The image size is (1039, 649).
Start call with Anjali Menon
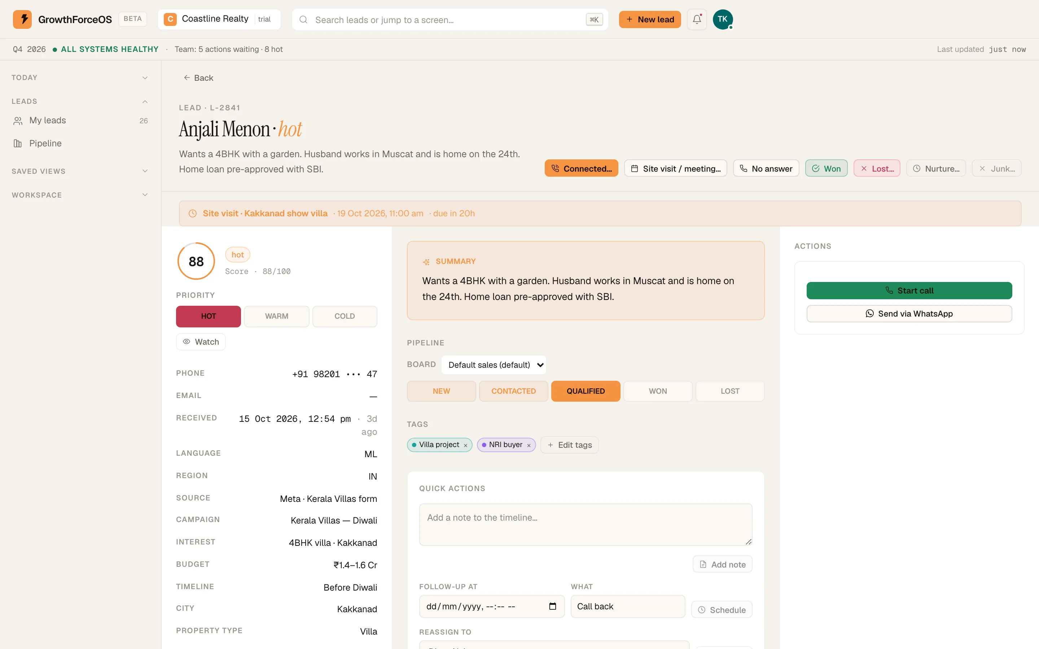[909, 291]
